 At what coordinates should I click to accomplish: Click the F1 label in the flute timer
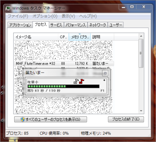102,91
